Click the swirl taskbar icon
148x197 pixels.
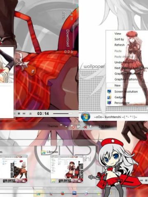click(x=86, y=193)
